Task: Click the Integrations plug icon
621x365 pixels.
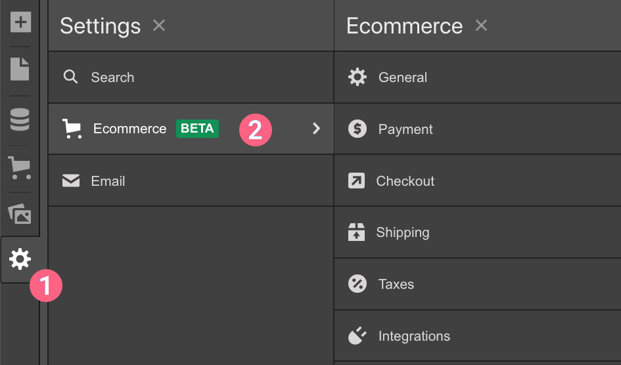Action: click(357, 336)
